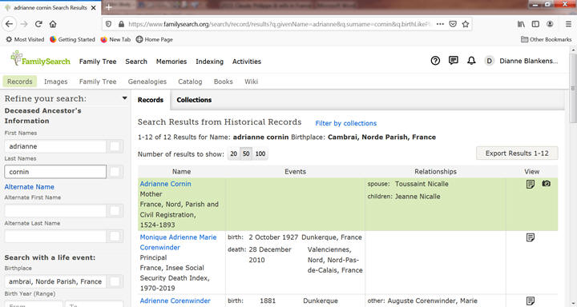Open the new tab plus button
This screenshot has width=577, height=307.
click(x=109, y=7)
